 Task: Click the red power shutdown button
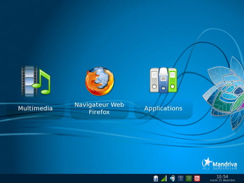tap(197, 179)
